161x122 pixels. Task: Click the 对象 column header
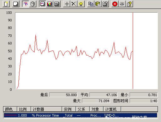pos(96,109)
